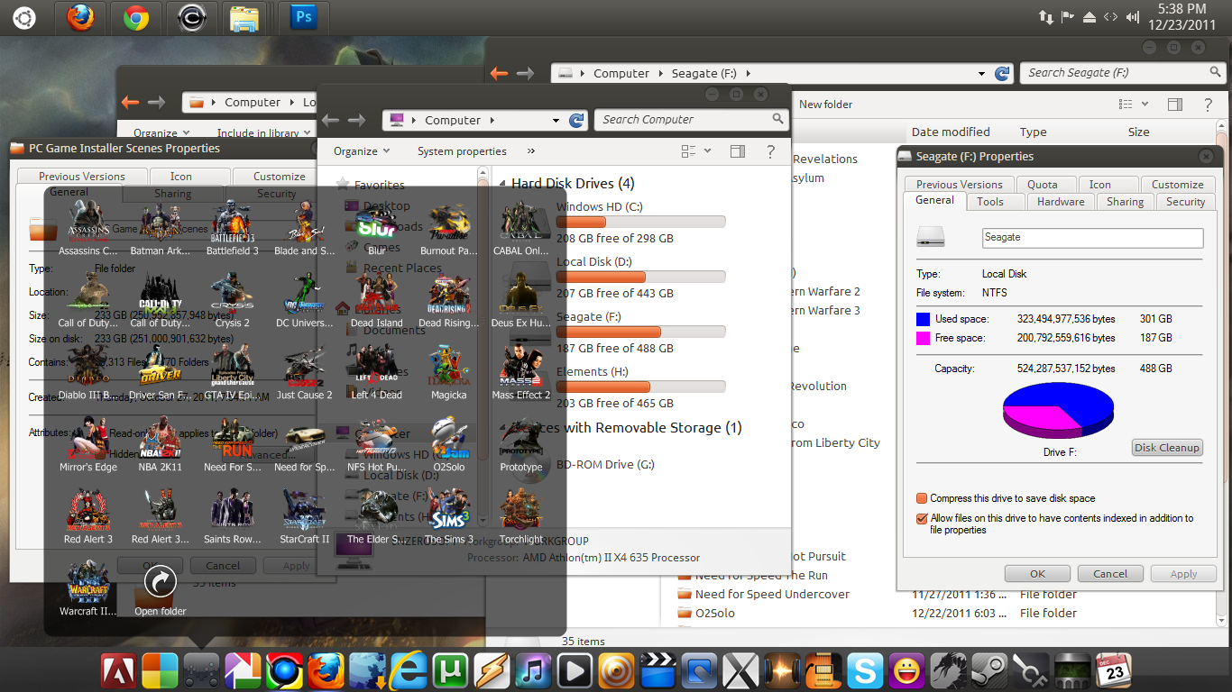The height and width of the screenshot is (692, 1232).
Task: Switch to Previous Versions tab in Seagate Properties
Action: (959, 184)
